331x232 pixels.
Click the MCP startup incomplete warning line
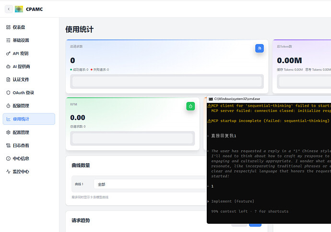coord(269,121)
